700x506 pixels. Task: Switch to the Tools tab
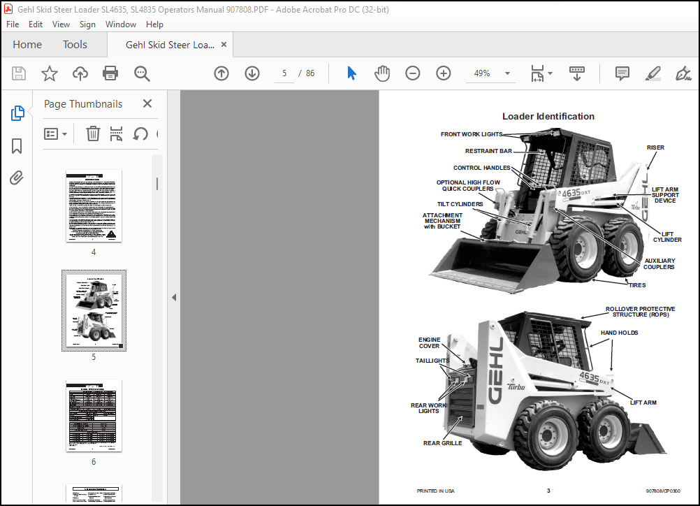pyautogui.click(x=75, y=45)
